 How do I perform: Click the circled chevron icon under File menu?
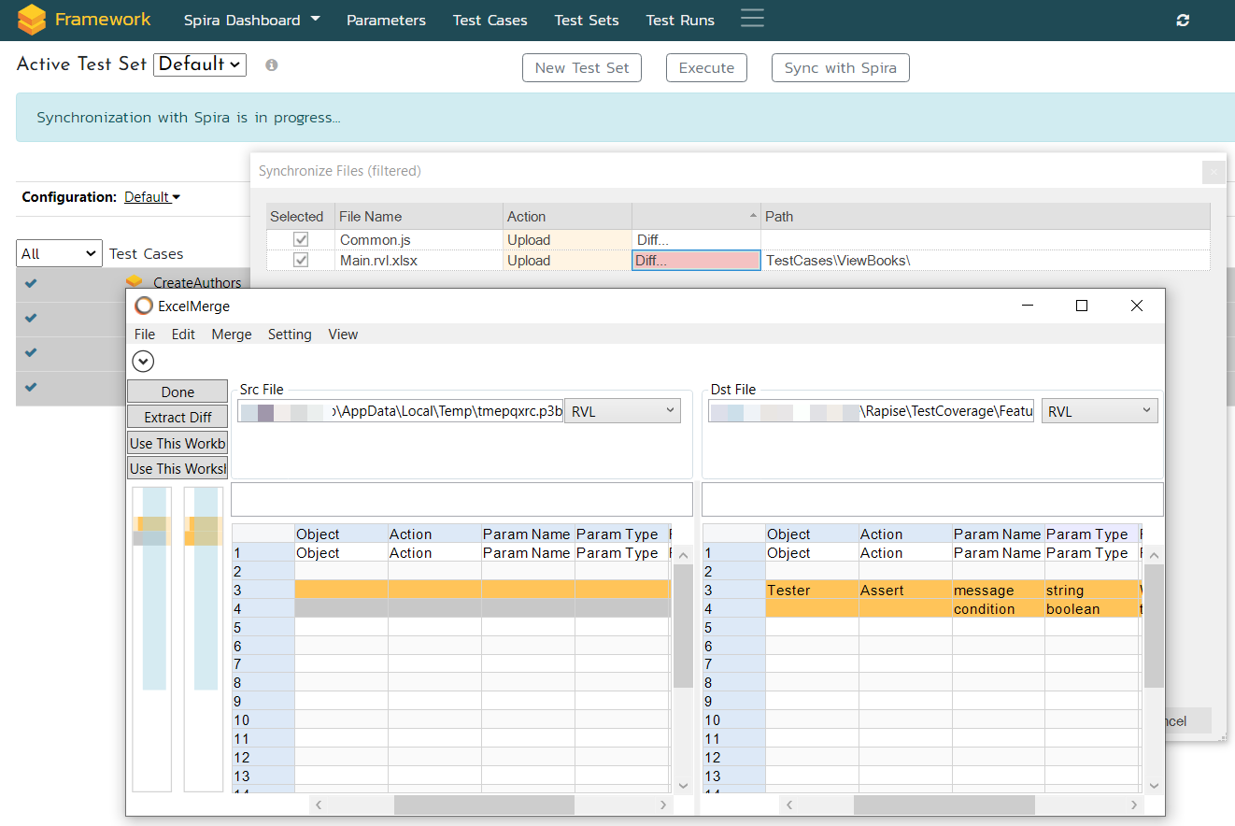144,361
